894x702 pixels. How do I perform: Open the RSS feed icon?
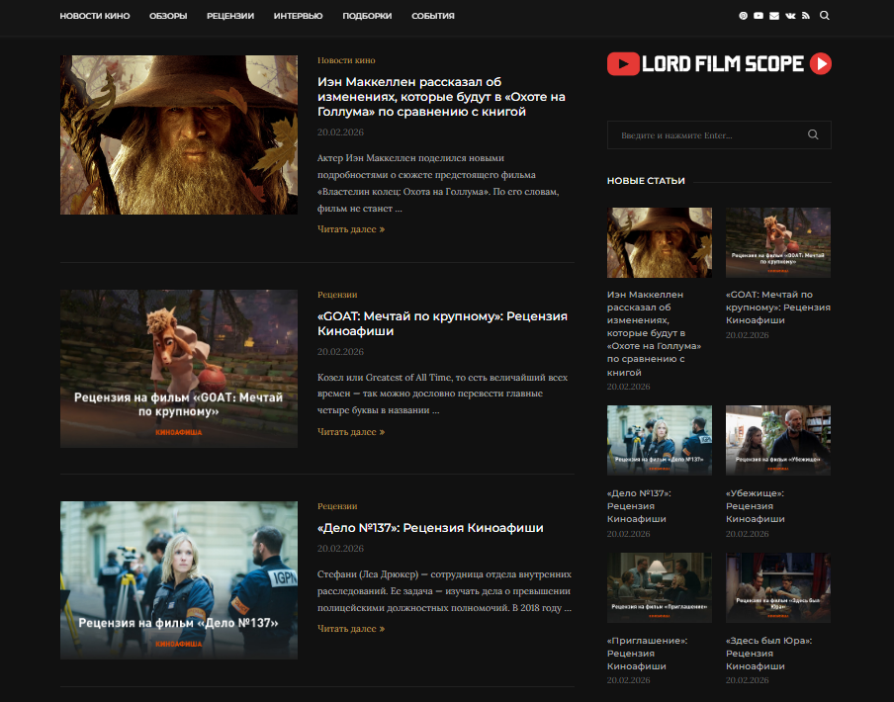click(x=806, y=16)
